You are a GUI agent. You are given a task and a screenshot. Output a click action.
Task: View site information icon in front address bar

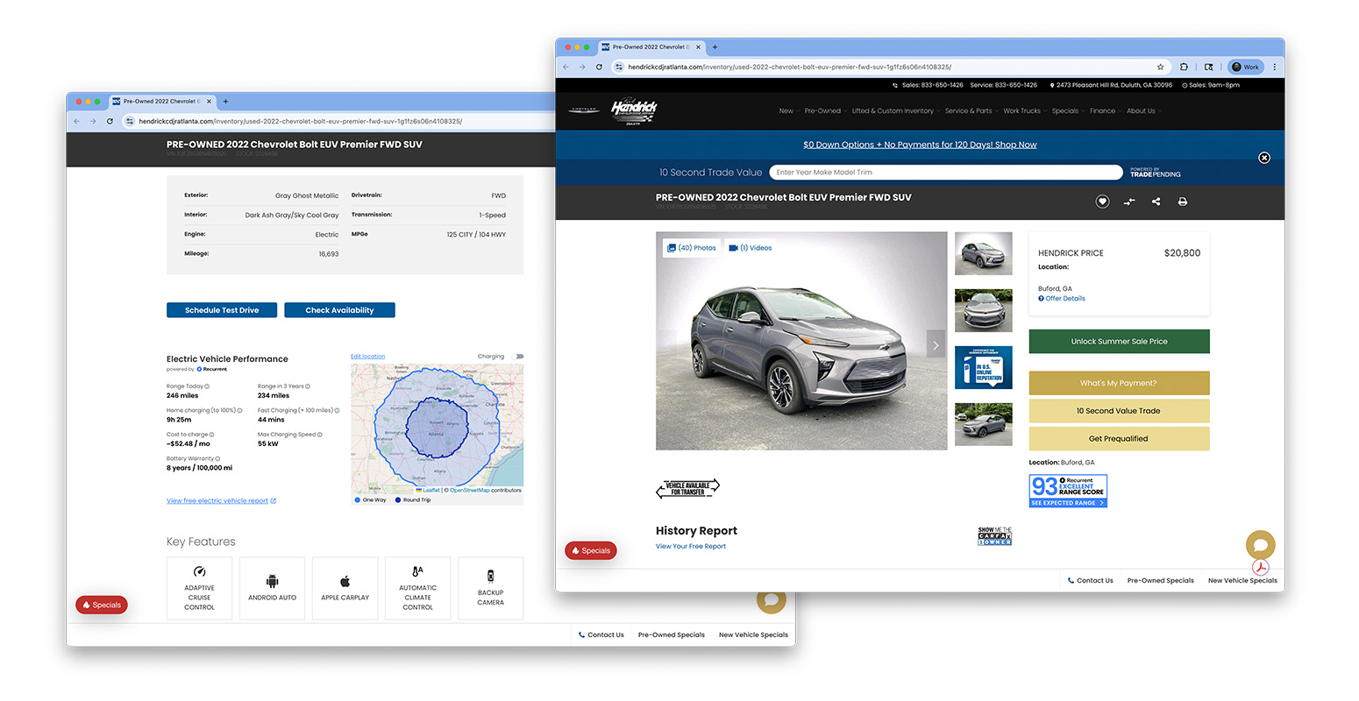tap(619, 67)
